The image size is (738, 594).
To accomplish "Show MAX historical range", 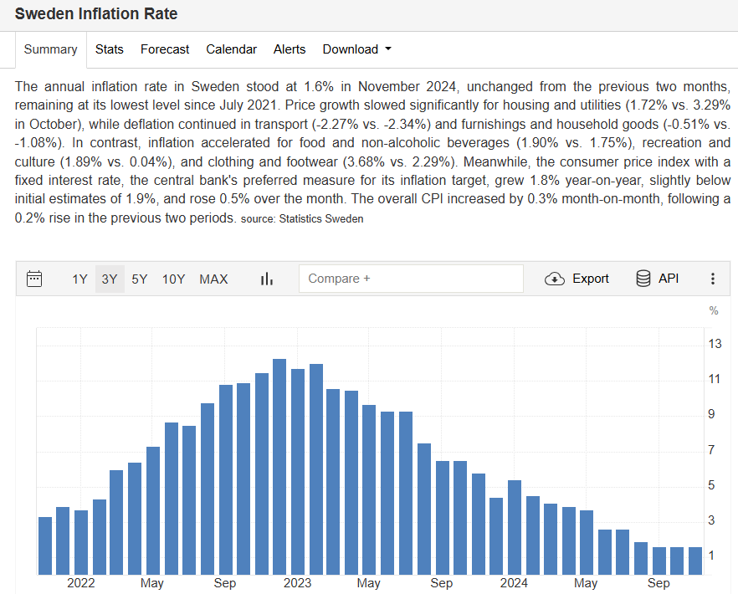I will tap(213, 279).
